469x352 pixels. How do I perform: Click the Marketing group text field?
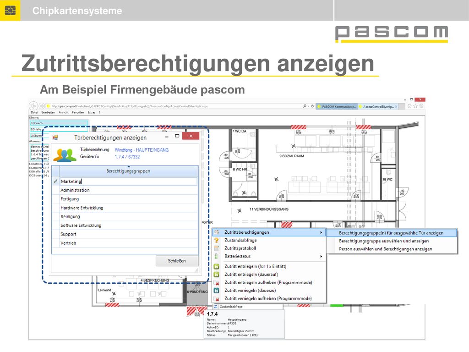pyautogui.click(x=128, y=181)
